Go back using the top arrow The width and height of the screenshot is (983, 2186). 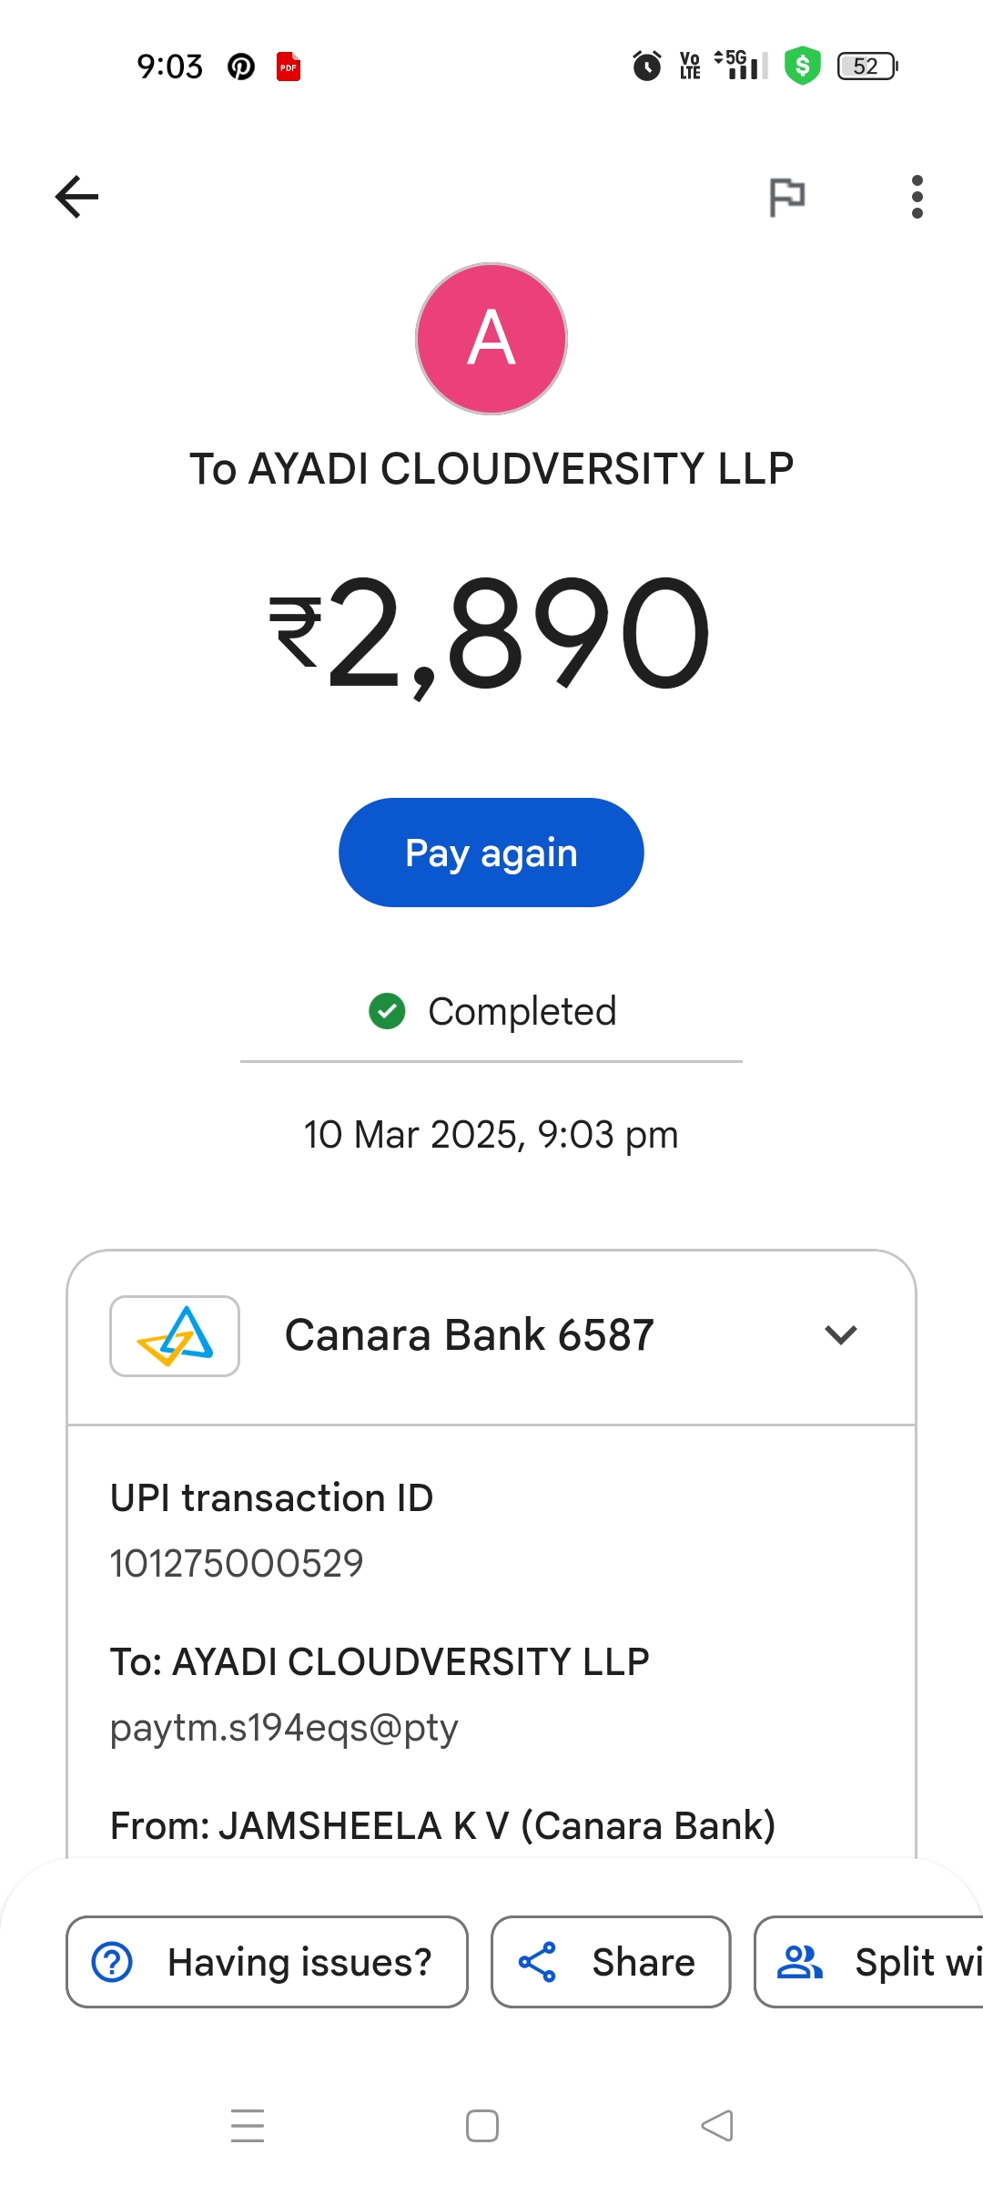77,197
